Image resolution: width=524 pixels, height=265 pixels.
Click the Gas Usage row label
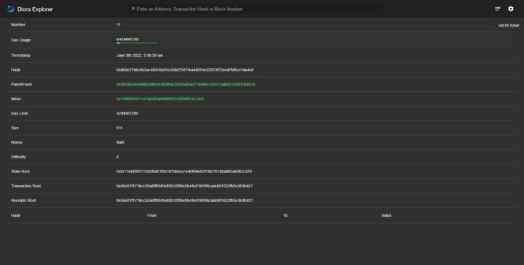point(21,40)
